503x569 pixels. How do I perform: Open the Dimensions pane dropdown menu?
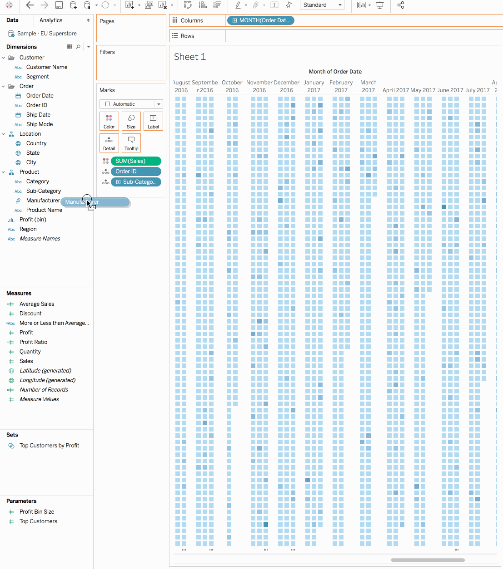[89, 47]
